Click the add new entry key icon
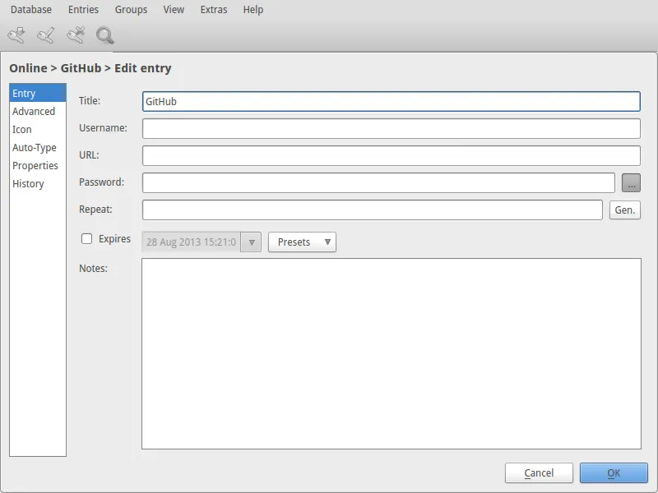The height and width of the screenshot is (493, 658). coord(16,35)
